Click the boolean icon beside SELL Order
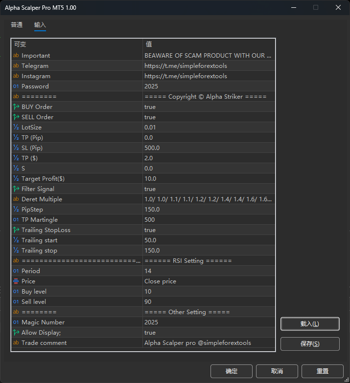This screenshot has height=383, width=350. [16, 117]
